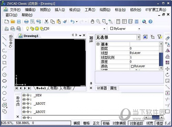The image size is (172, 127).
Task: Open the 设计中心 side panel tab
Action: tap(11, 41)
